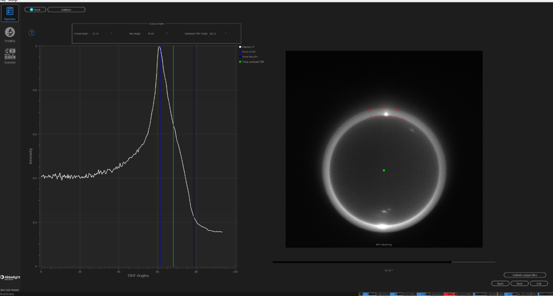The image size is (553, 296).
Task: Open the Scenario sidebar icon
Action: [9, 54]
